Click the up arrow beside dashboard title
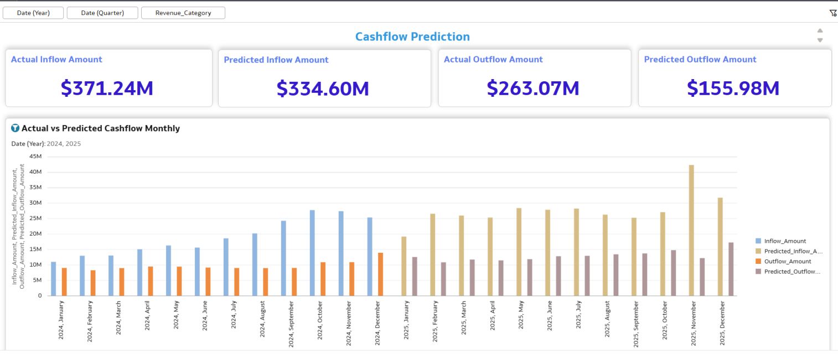Viewport: 838px width, 354px height. point(820,31)
